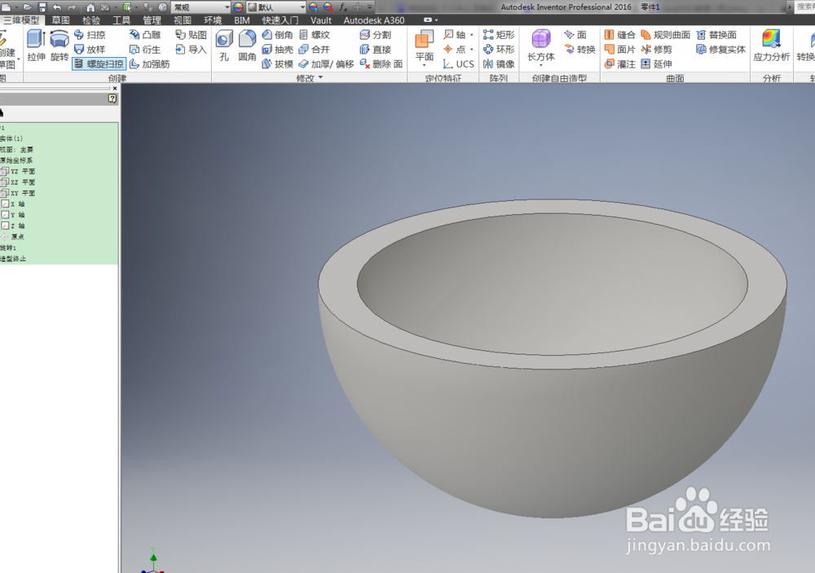Image resolution: width=815 pixels, height=573 pixels.
Task: Open the 点 point dropdown arrow
Action: [471, 50]
